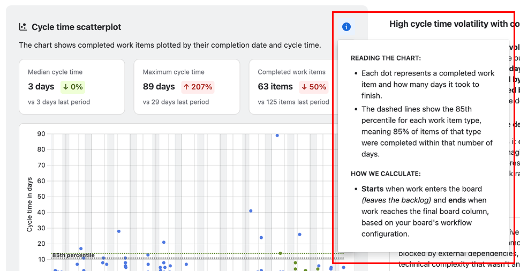Click the High cycle time volatility heading

click(454, 24)
